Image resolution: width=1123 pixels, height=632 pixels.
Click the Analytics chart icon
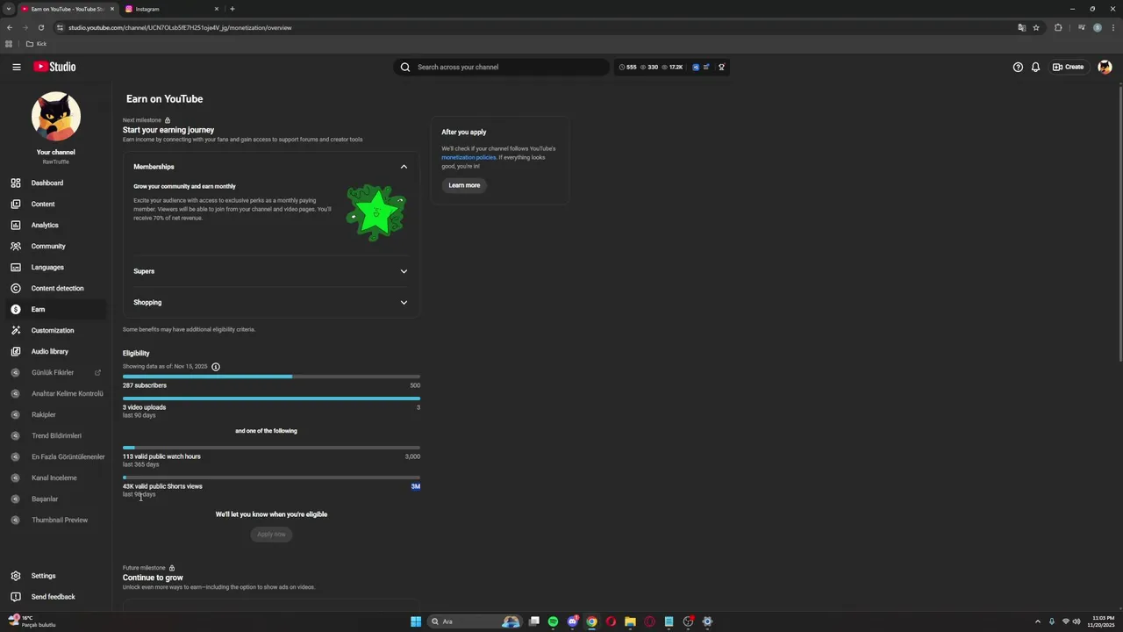coord(16,225)
